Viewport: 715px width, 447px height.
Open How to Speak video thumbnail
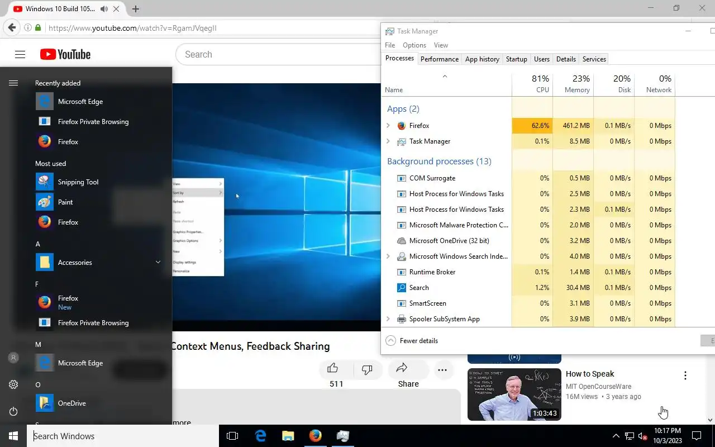pos(514,394)
